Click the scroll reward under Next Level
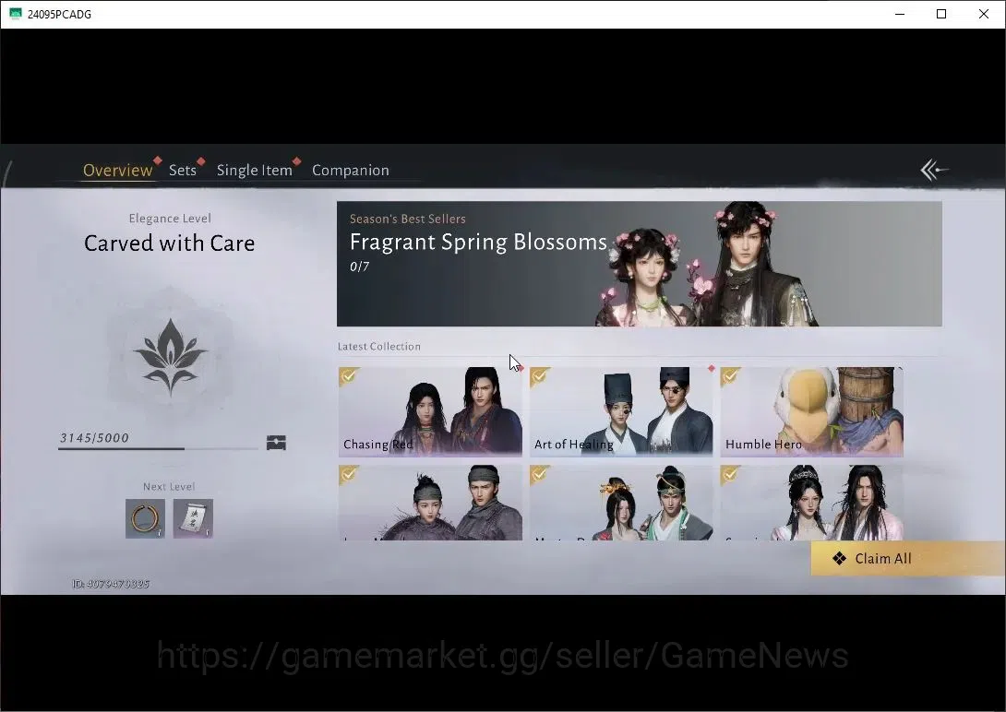Screen dimensions: 1006x712 pos(193,517)
